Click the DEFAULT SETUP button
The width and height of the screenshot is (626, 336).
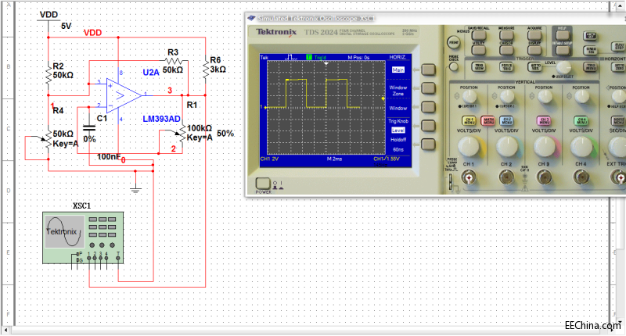pos(562,50)
